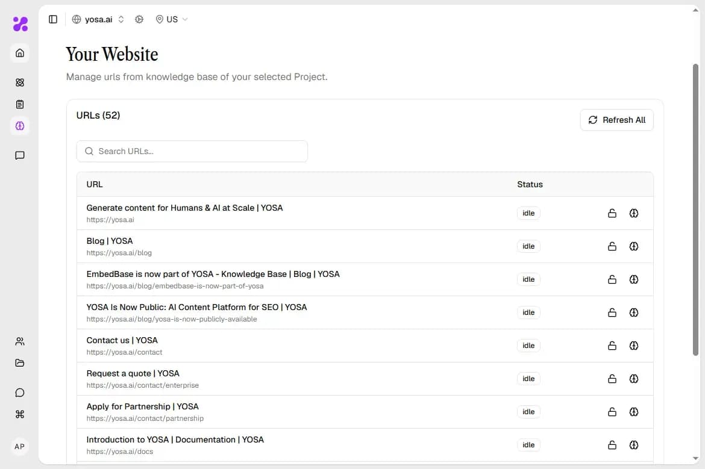Image resolution: width=705 pixels, height=469 pixels.
Task: Select the knowledge base brain sidebar icon
Action: click(x=20, y=126)
